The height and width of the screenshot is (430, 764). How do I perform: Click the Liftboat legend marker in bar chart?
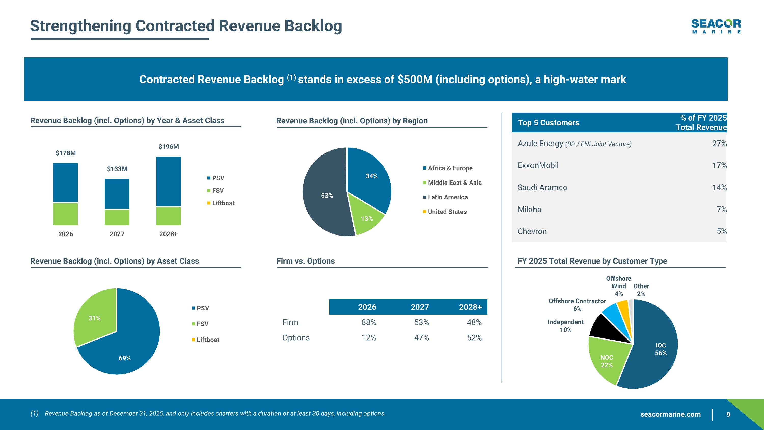(209, 203)
